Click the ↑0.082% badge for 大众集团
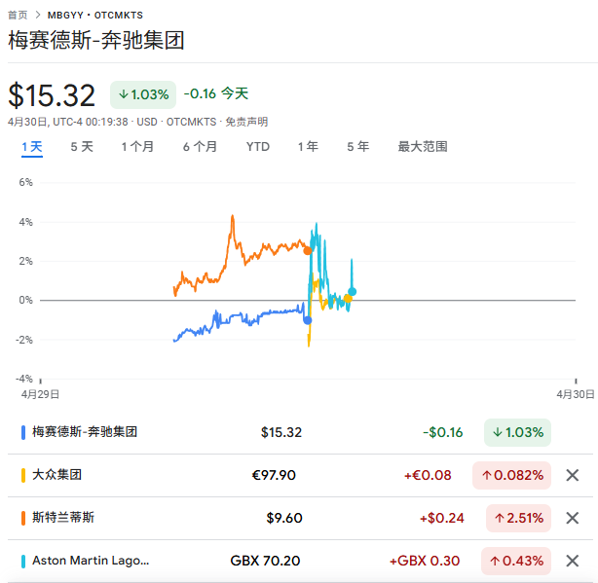The width and height of the screenshot is (598, 583). coord(512,475)
